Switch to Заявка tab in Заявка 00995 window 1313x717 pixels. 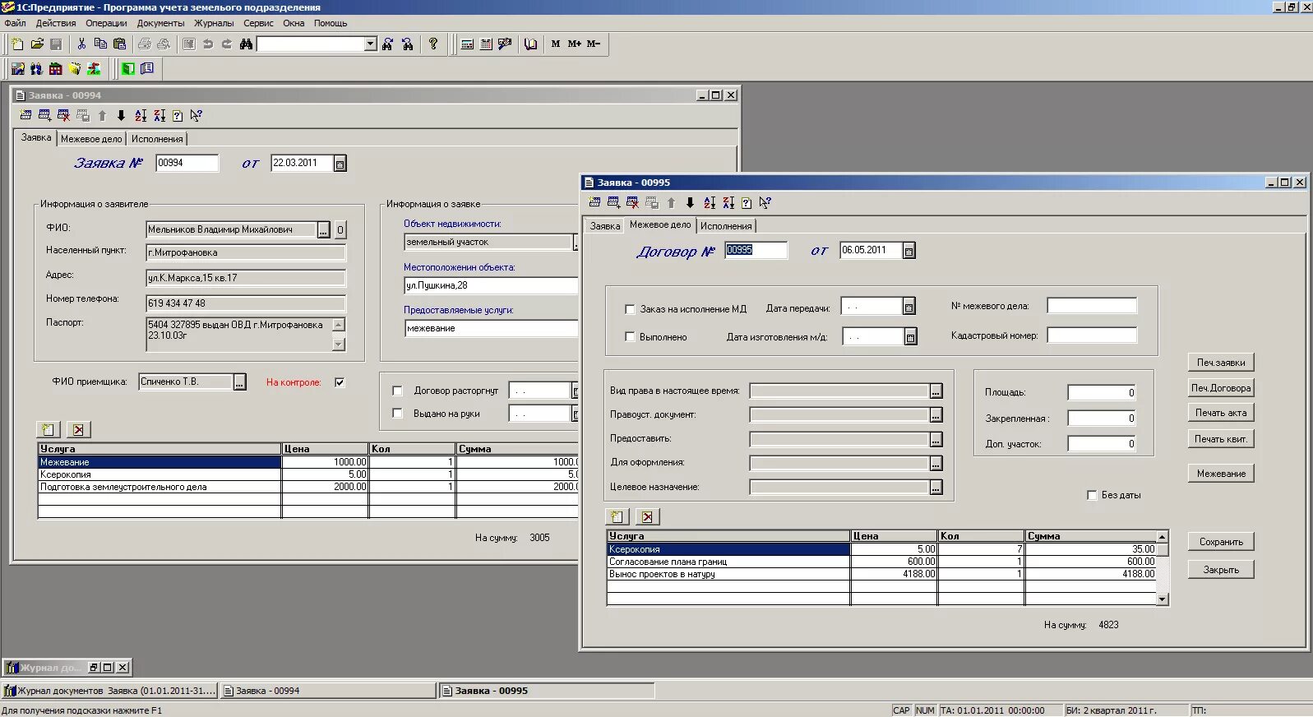[x=605, y=226]
